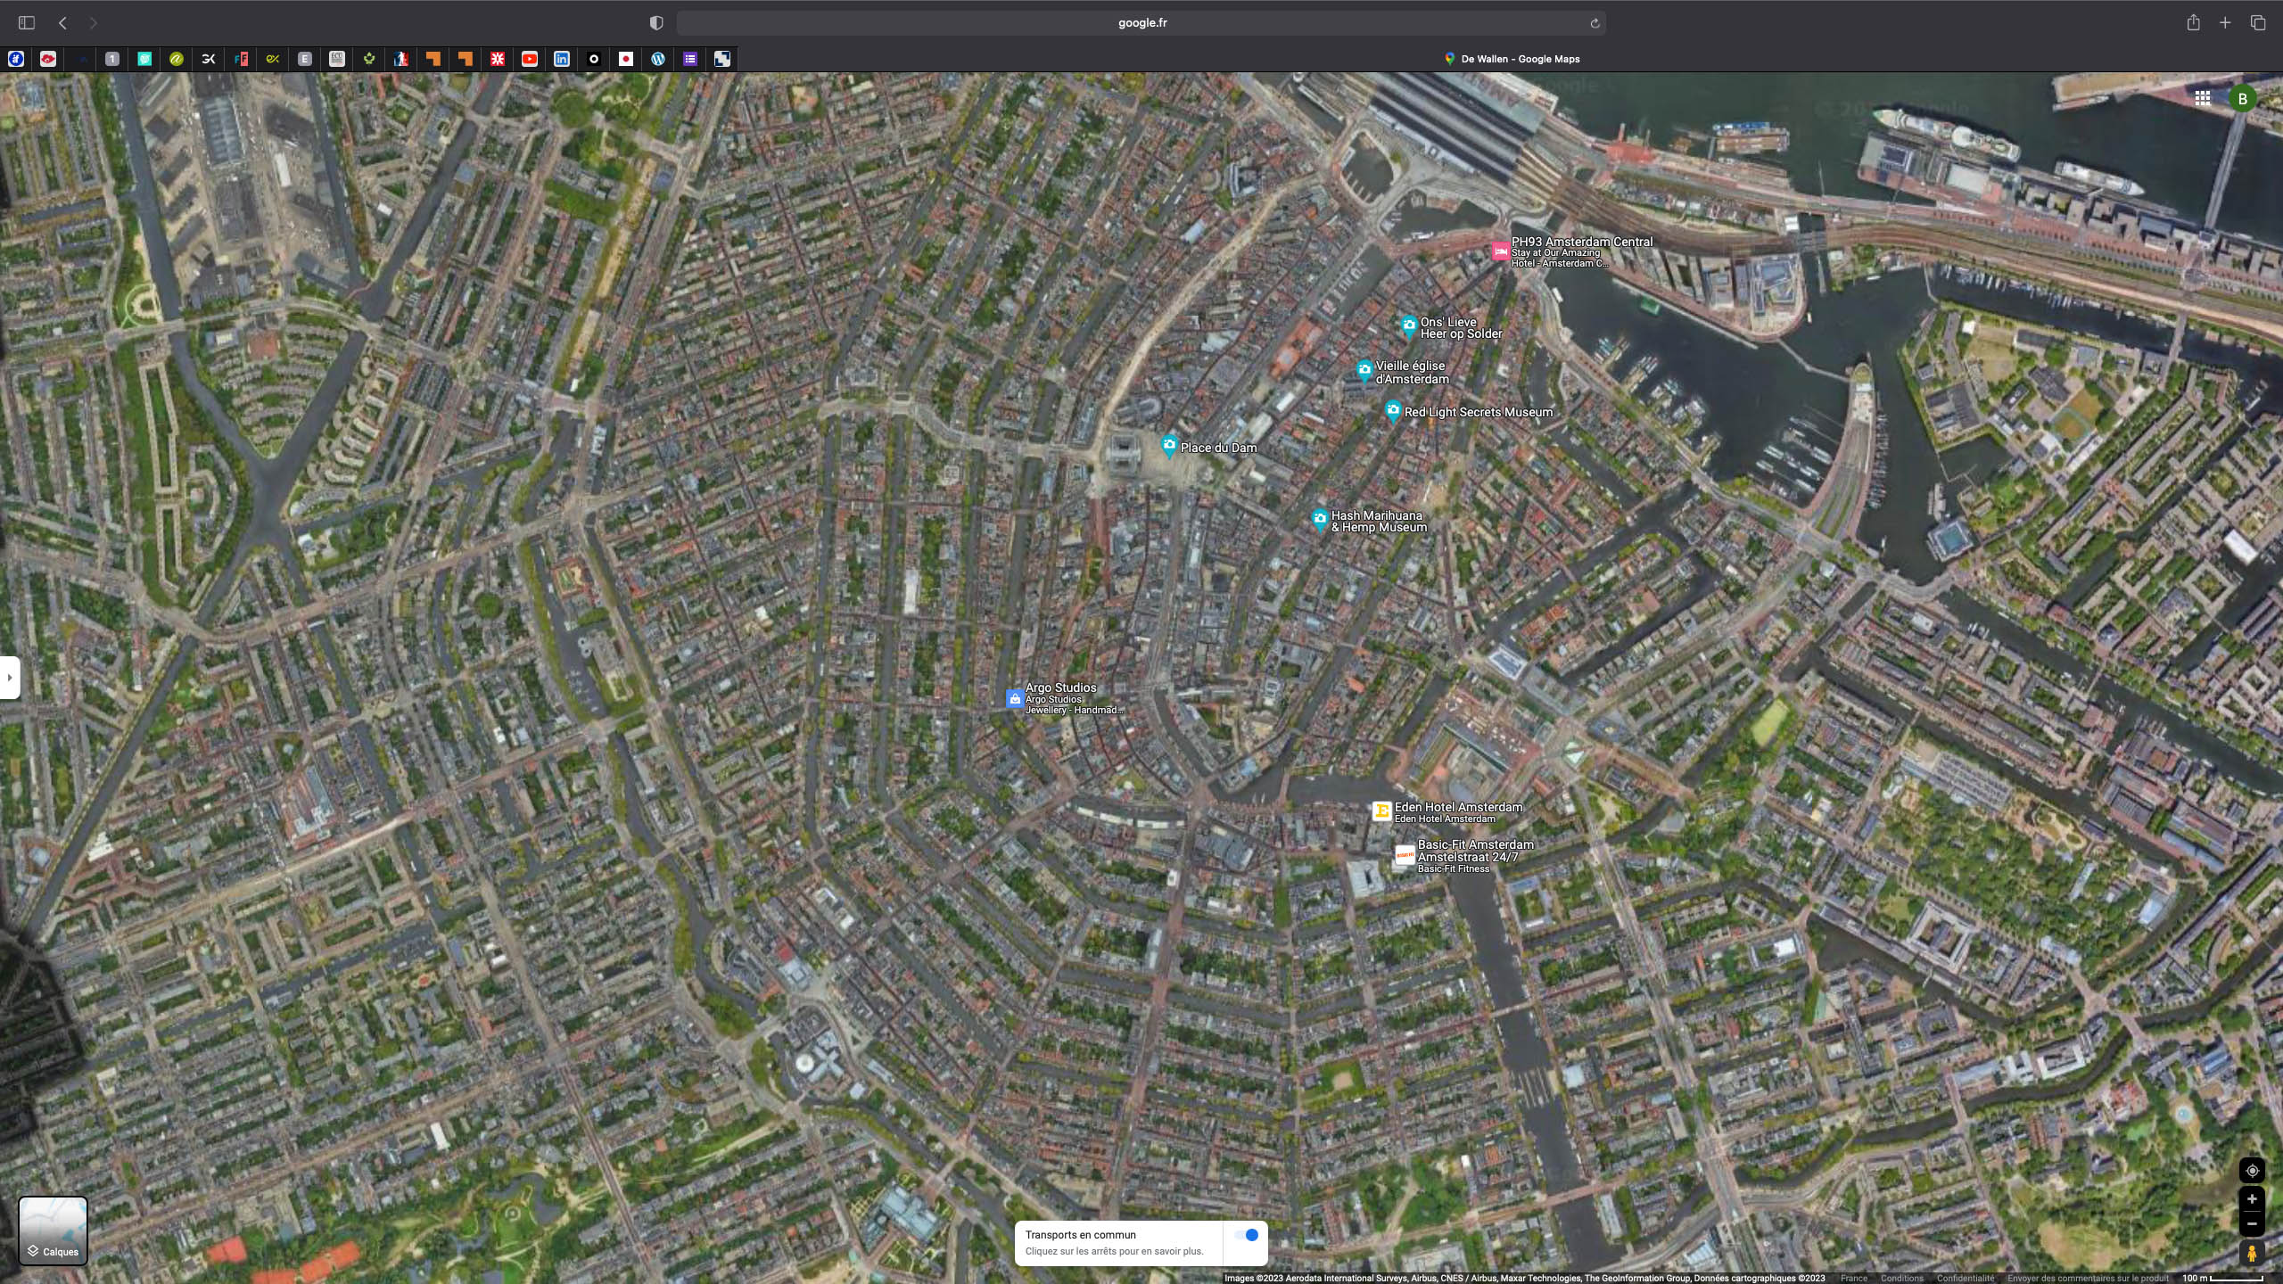Viewport: 2283px width, 1284px height.
Task: Zoom in with the plus button
Action: click(2252, 1199)
